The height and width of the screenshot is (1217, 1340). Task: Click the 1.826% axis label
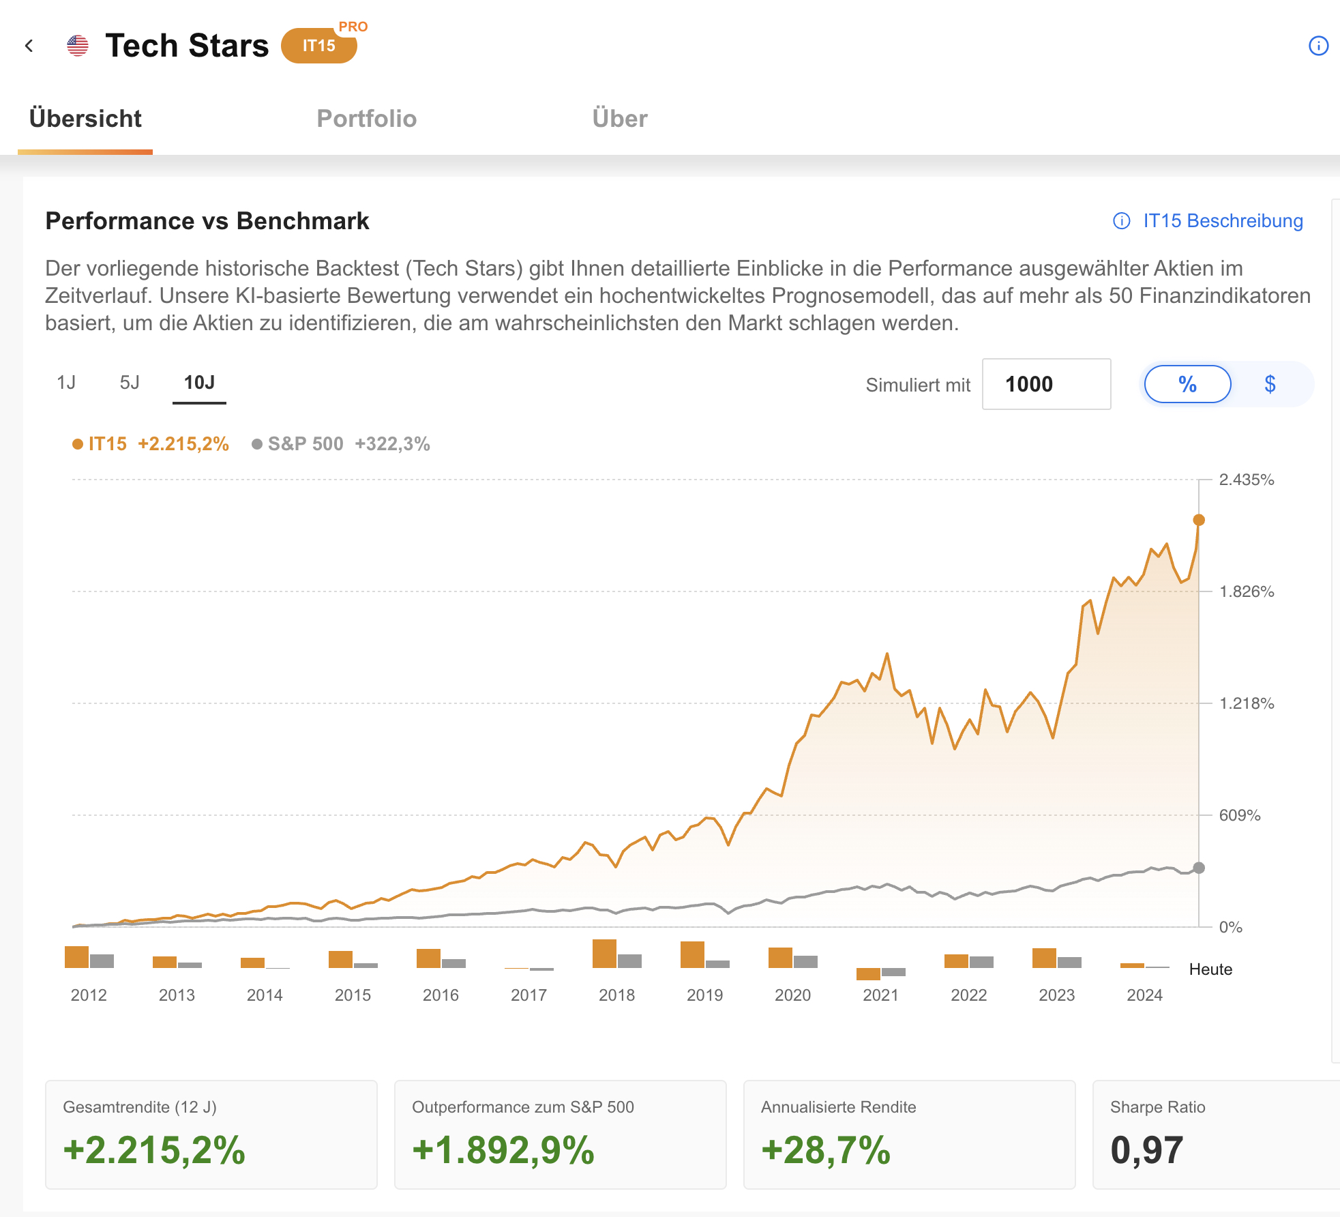click(1247, 591)
